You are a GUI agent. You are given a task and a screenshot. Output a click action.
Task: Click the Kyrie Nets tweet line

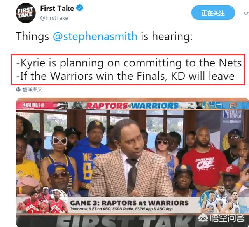point(129,63)
